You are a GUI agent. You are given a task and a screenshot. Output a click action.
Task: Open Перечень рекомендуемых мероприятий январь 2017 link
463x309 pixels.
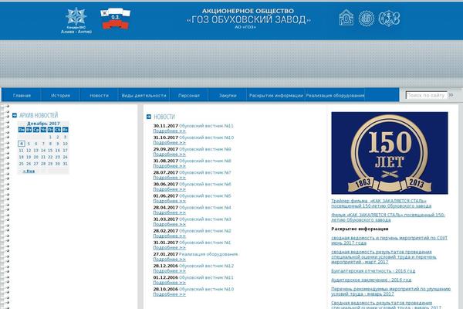pos(391,291)
